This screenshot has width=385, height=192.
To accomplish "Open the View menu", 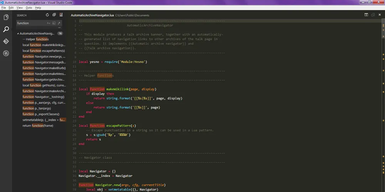I will 20,8.
